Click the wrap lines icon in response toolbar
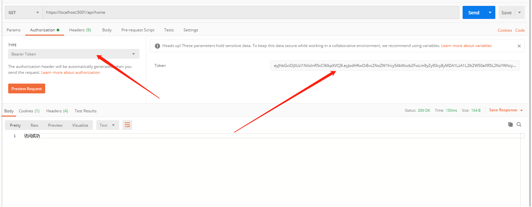 click(127, 125)
